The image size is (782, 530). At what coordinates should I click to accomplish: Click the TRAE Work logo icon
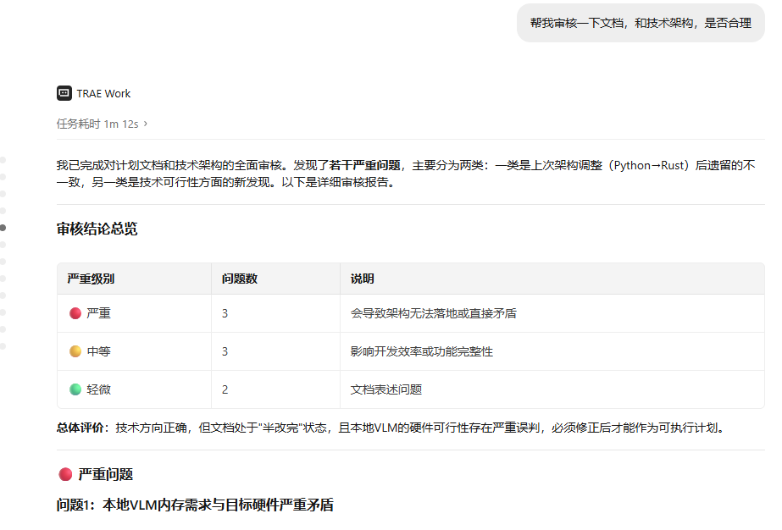point(64,93)
